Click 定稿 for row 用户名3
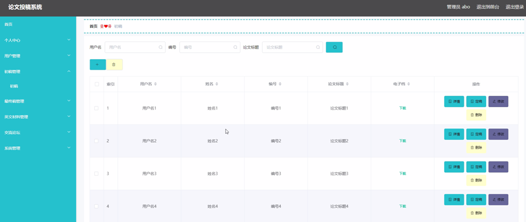 click(476, 167)
